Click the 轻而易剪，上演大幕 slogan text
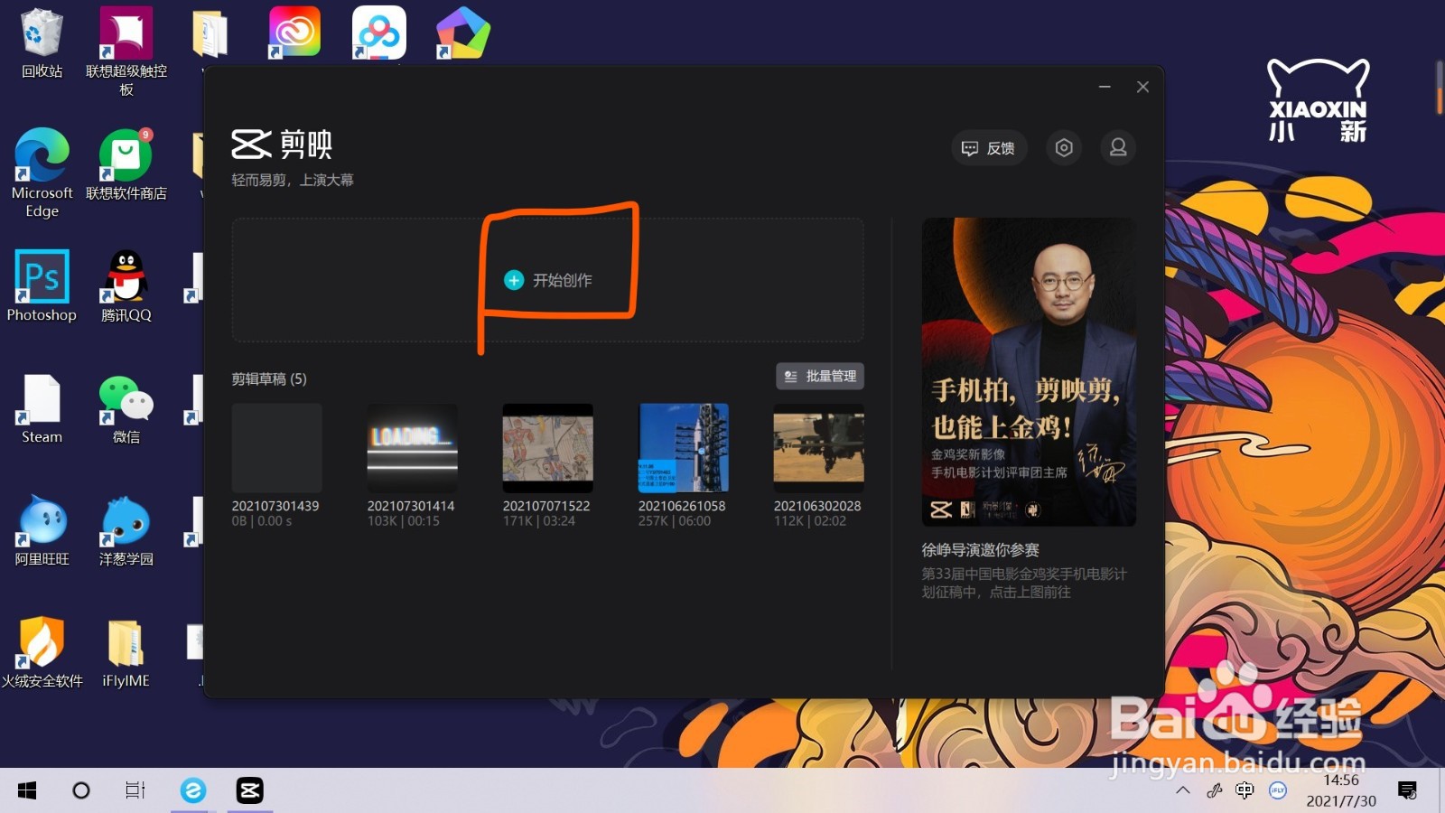This screenshot has height=813, width=1445. tap(293, 180)
